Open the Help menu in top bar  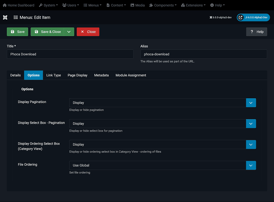point(217,5)
